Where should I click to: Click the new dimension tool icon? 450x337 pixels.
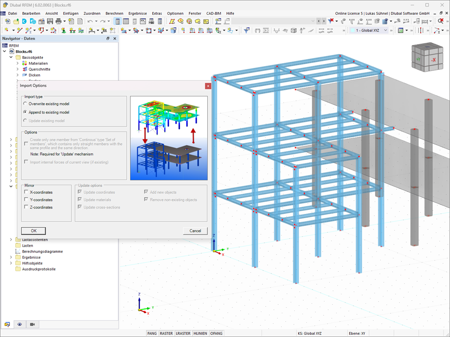tap(92, 30)
